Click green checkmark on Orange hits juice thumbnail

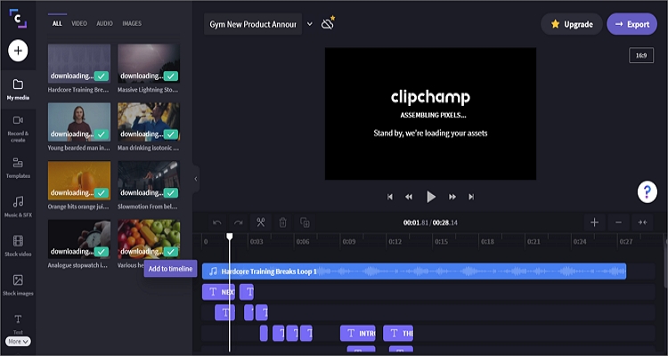(x=101, y=193)
